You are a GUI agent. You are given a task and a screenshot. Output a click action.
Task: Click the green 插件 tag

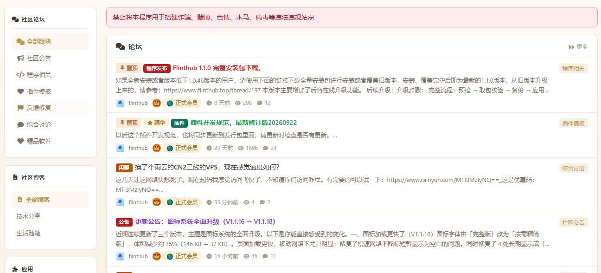pyautogui.click(x=179, y=123)
